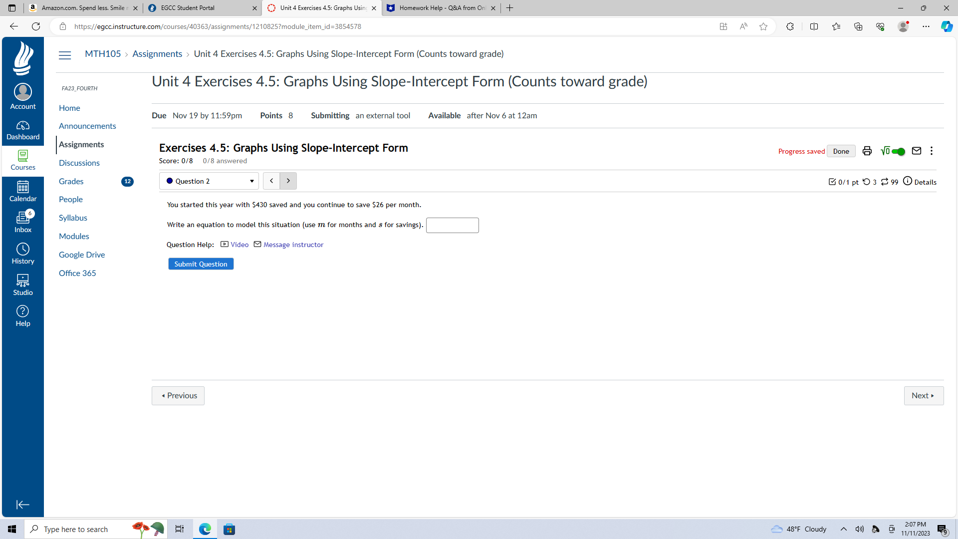Viewport: 958px width, 539px height.
Task: Open the print dialog via printer icon
Action: coord(867,151)
